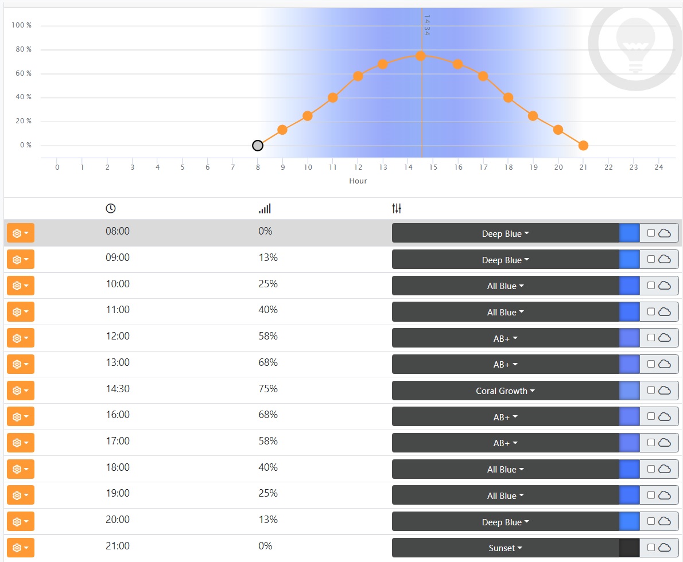Open Coral Growth preset dropdown
Viewport: 683px width, 562px height.
505,391
